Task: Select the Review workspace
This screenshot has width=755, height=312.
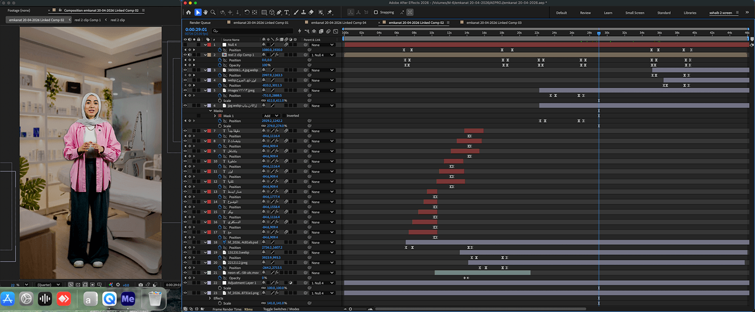Action: point(585,12)
